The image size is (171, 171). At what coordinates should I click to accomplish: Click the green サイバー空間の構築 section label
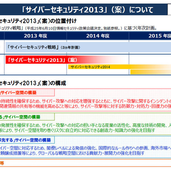(x=22, y=117)
